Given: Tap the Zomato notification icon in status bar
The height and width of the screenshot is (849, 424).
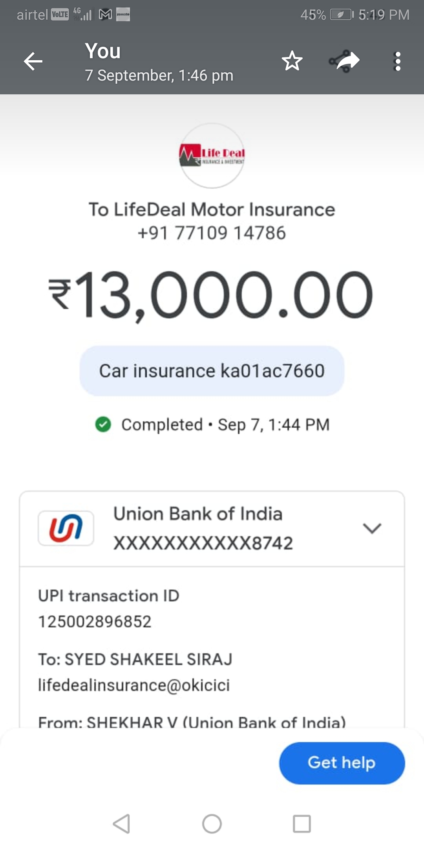Looking at the screenshot, I should [x=123, y=15].
